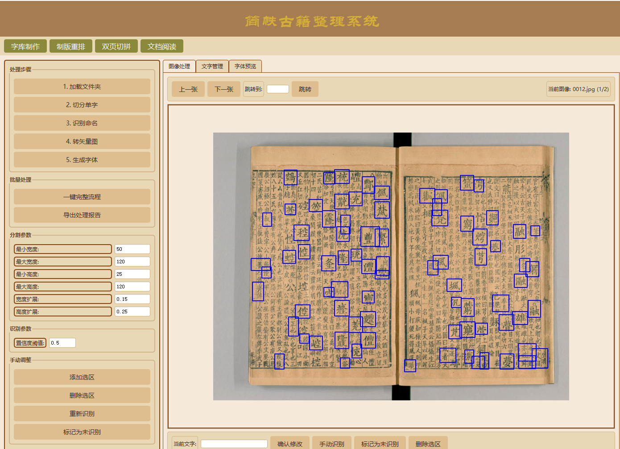The height and width of the screenshot is (449, 620).
Task: Click the 高度扩展 value field
Action: click(132, 312)
